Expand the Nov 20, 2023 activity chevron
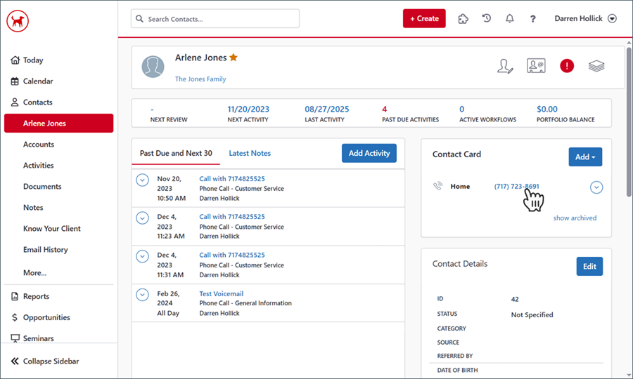The width and height of the screenshot is (633, 379). (x=142, y=180)
